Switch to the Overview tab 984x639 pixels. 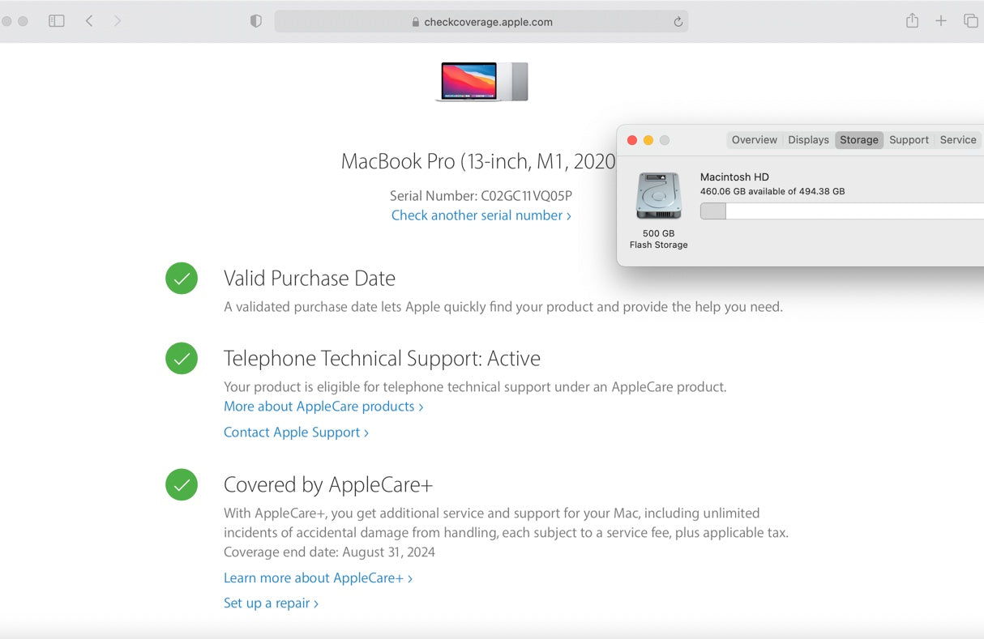pyautogui.click(x=754, y=140)
